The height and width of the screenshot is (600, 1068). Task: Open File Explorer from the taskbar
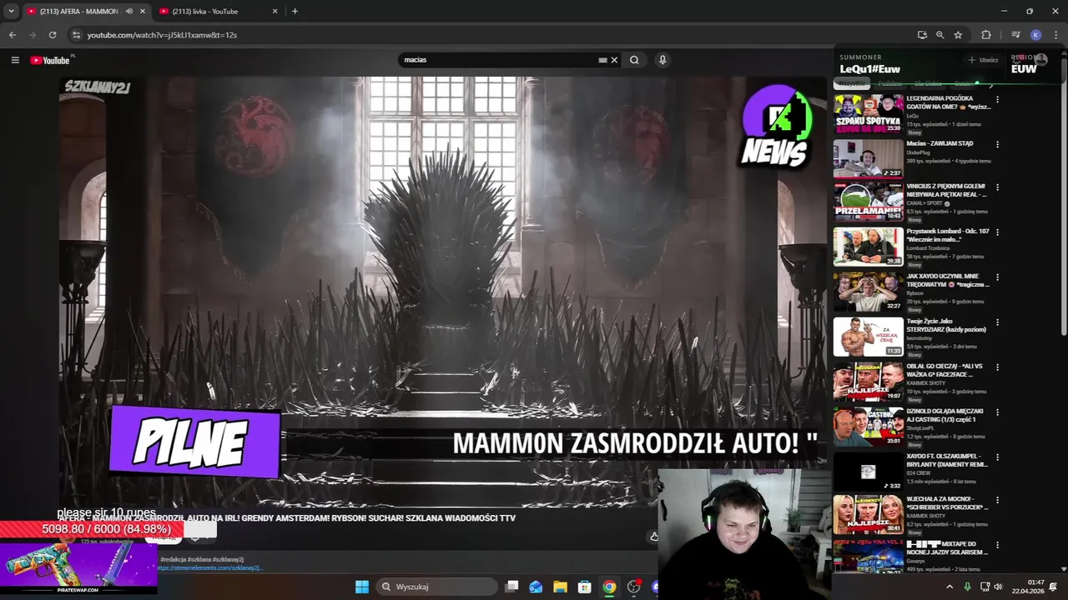561,587
